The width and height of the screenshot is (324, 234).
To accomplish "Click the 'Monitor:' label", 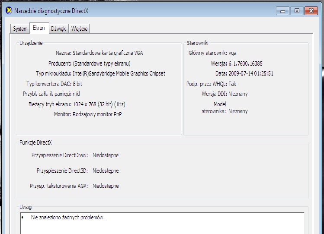I will coord(63,114).
